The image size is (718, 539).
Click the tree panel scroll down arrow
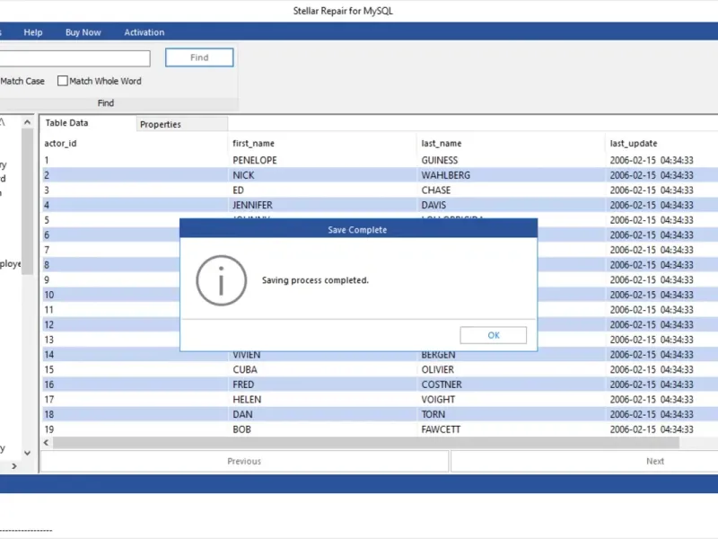tap(27, 452)
